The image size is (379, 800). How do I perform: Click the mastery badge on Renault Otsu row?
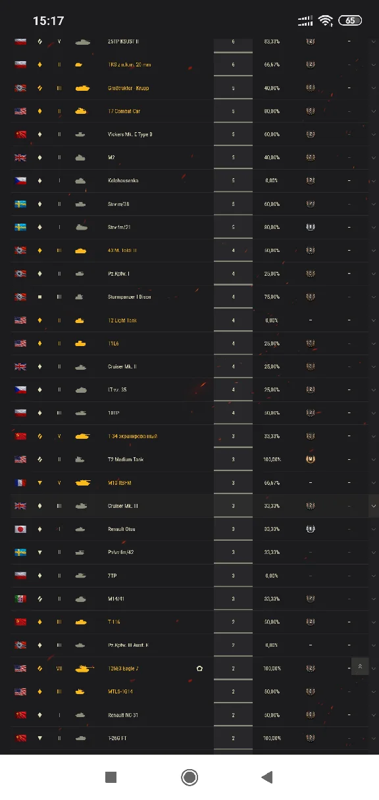pyautogui.click(x=310, y=529)
